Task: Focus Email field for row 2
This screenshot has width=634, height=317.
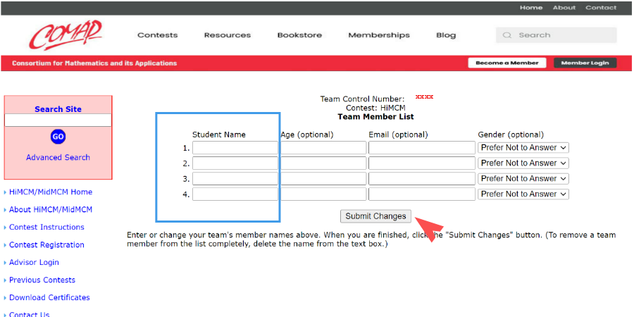Action: (422, 163)
